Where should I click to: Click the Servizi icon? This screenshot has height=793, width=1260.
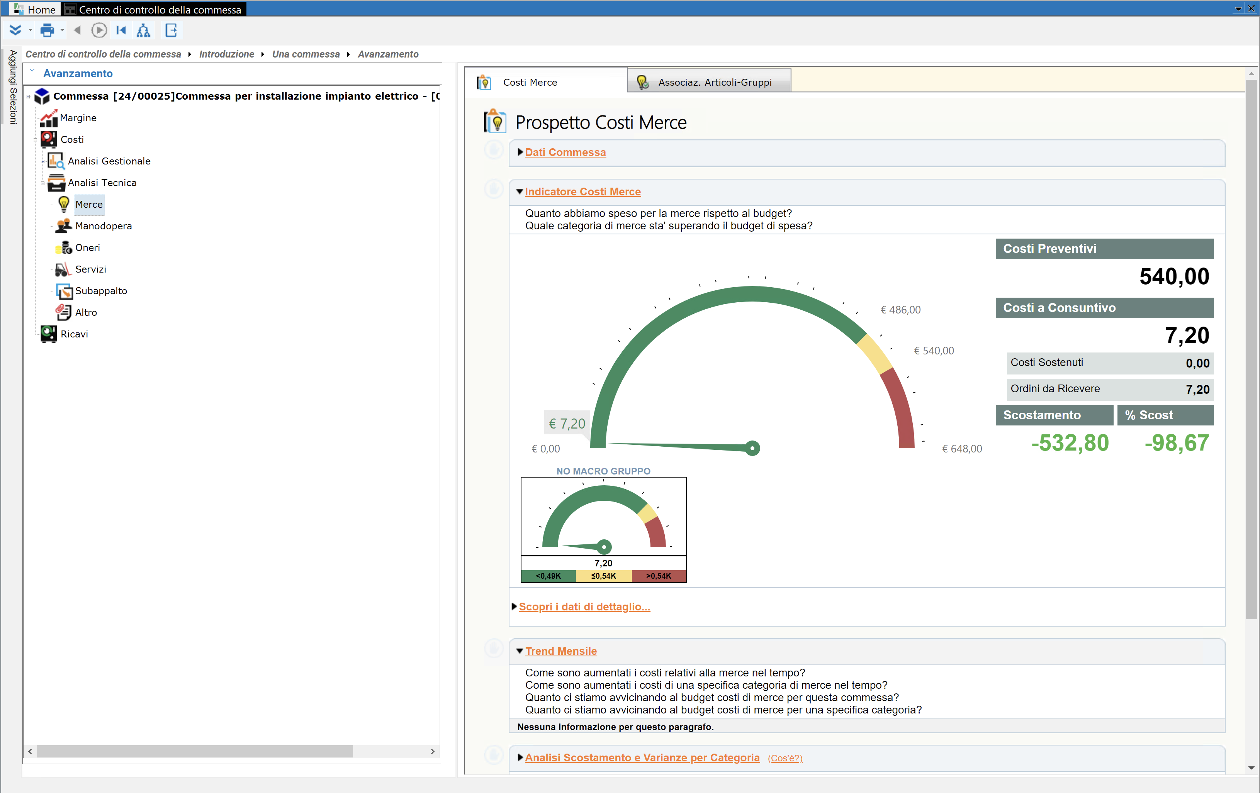point(63,269)
